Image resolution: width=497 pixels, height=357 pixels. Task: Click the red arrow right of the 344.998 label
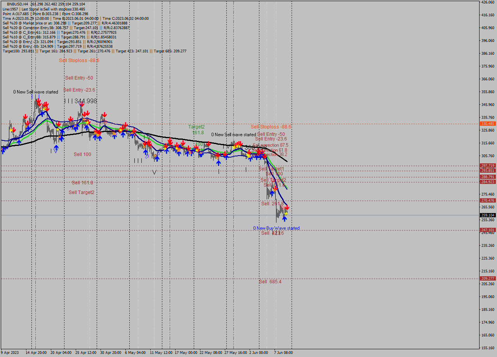[x=82, y=104]
